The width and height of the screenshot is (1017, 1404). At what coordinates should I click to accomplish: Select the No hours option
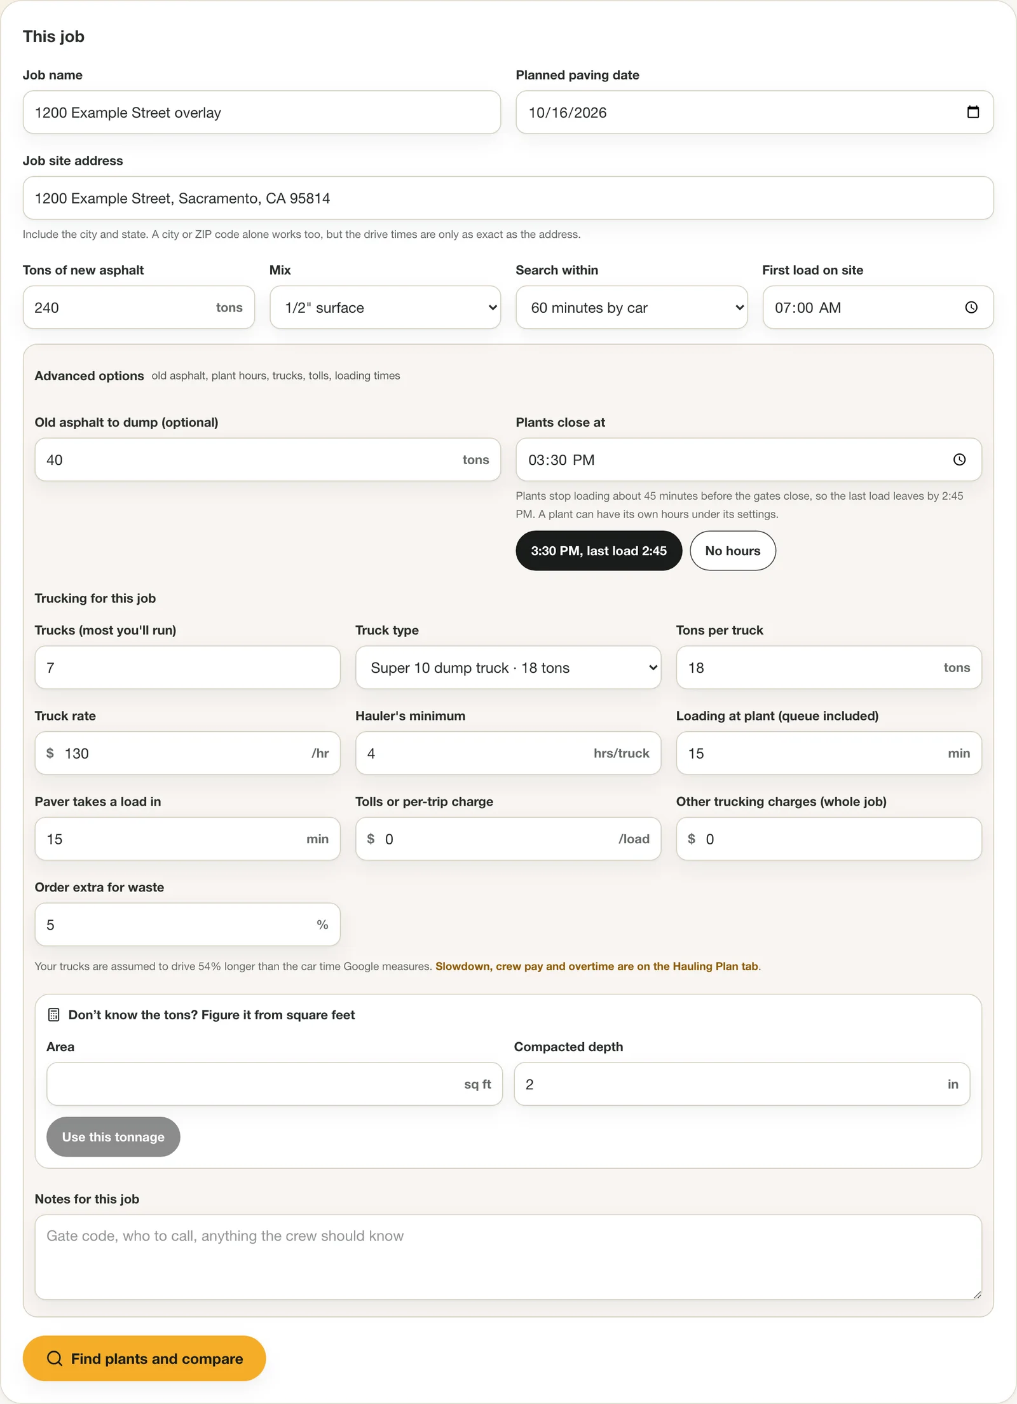pos(733,551)
